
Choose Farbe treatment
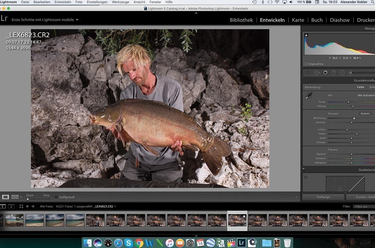click(x=361, y=87)
